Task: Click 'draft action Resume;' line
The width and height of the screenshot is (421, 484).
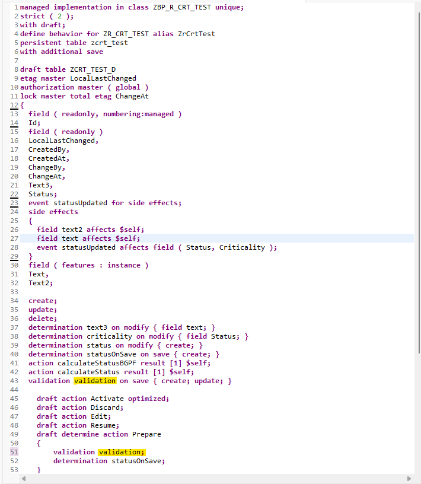Action: coord(78,425)
